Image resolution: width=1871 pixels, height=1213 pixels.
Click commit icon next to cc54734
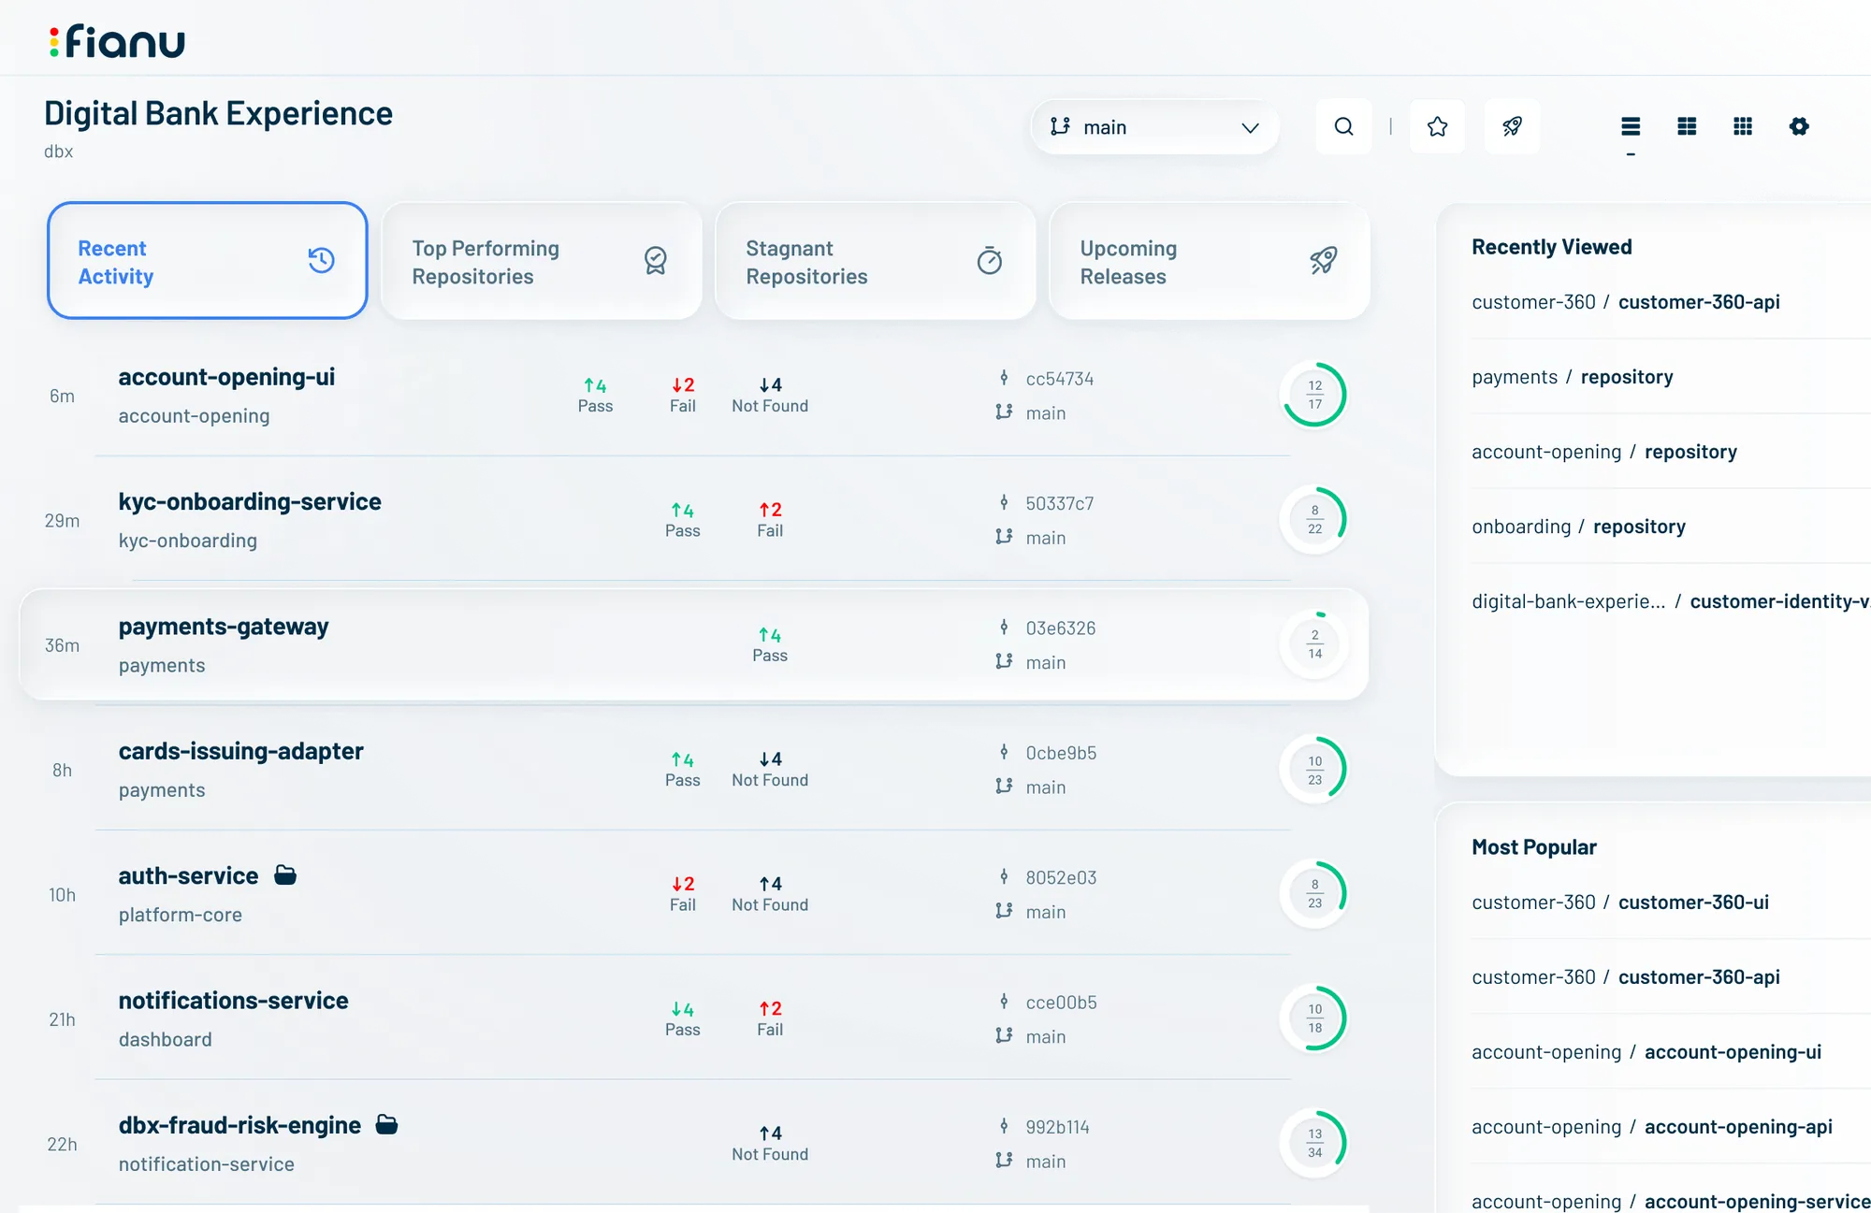1004,378
